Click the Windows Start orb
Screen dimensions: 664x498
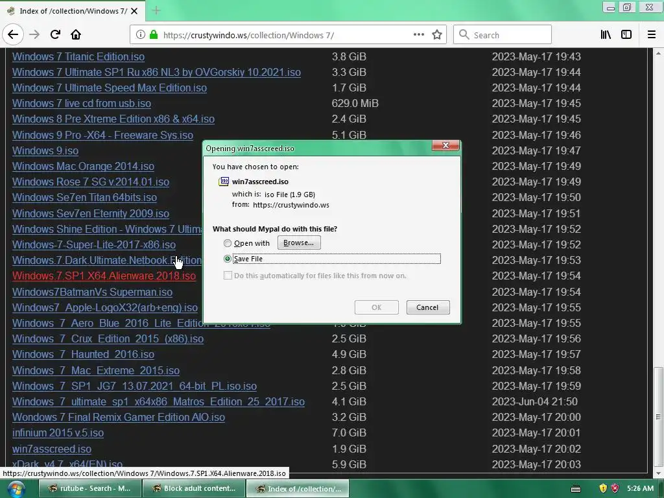click(x=16, y=489)
